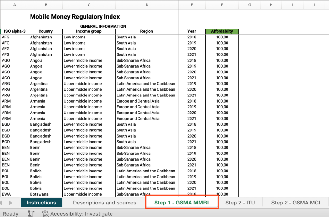This screenshot has height=217, width=329.
Task: Select the 2018 year cell for Angola
Action: (x=192, y=61)
